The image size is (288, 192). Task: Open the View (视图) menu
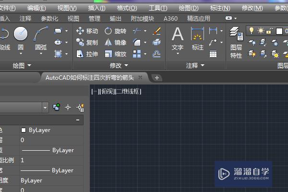point(67,8)
